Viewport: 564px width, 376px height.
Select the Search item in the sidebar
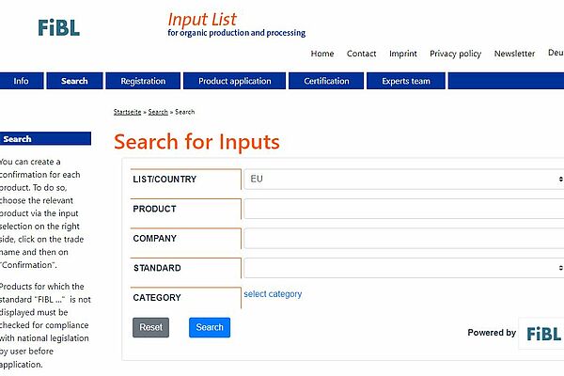tap(45, 139)
